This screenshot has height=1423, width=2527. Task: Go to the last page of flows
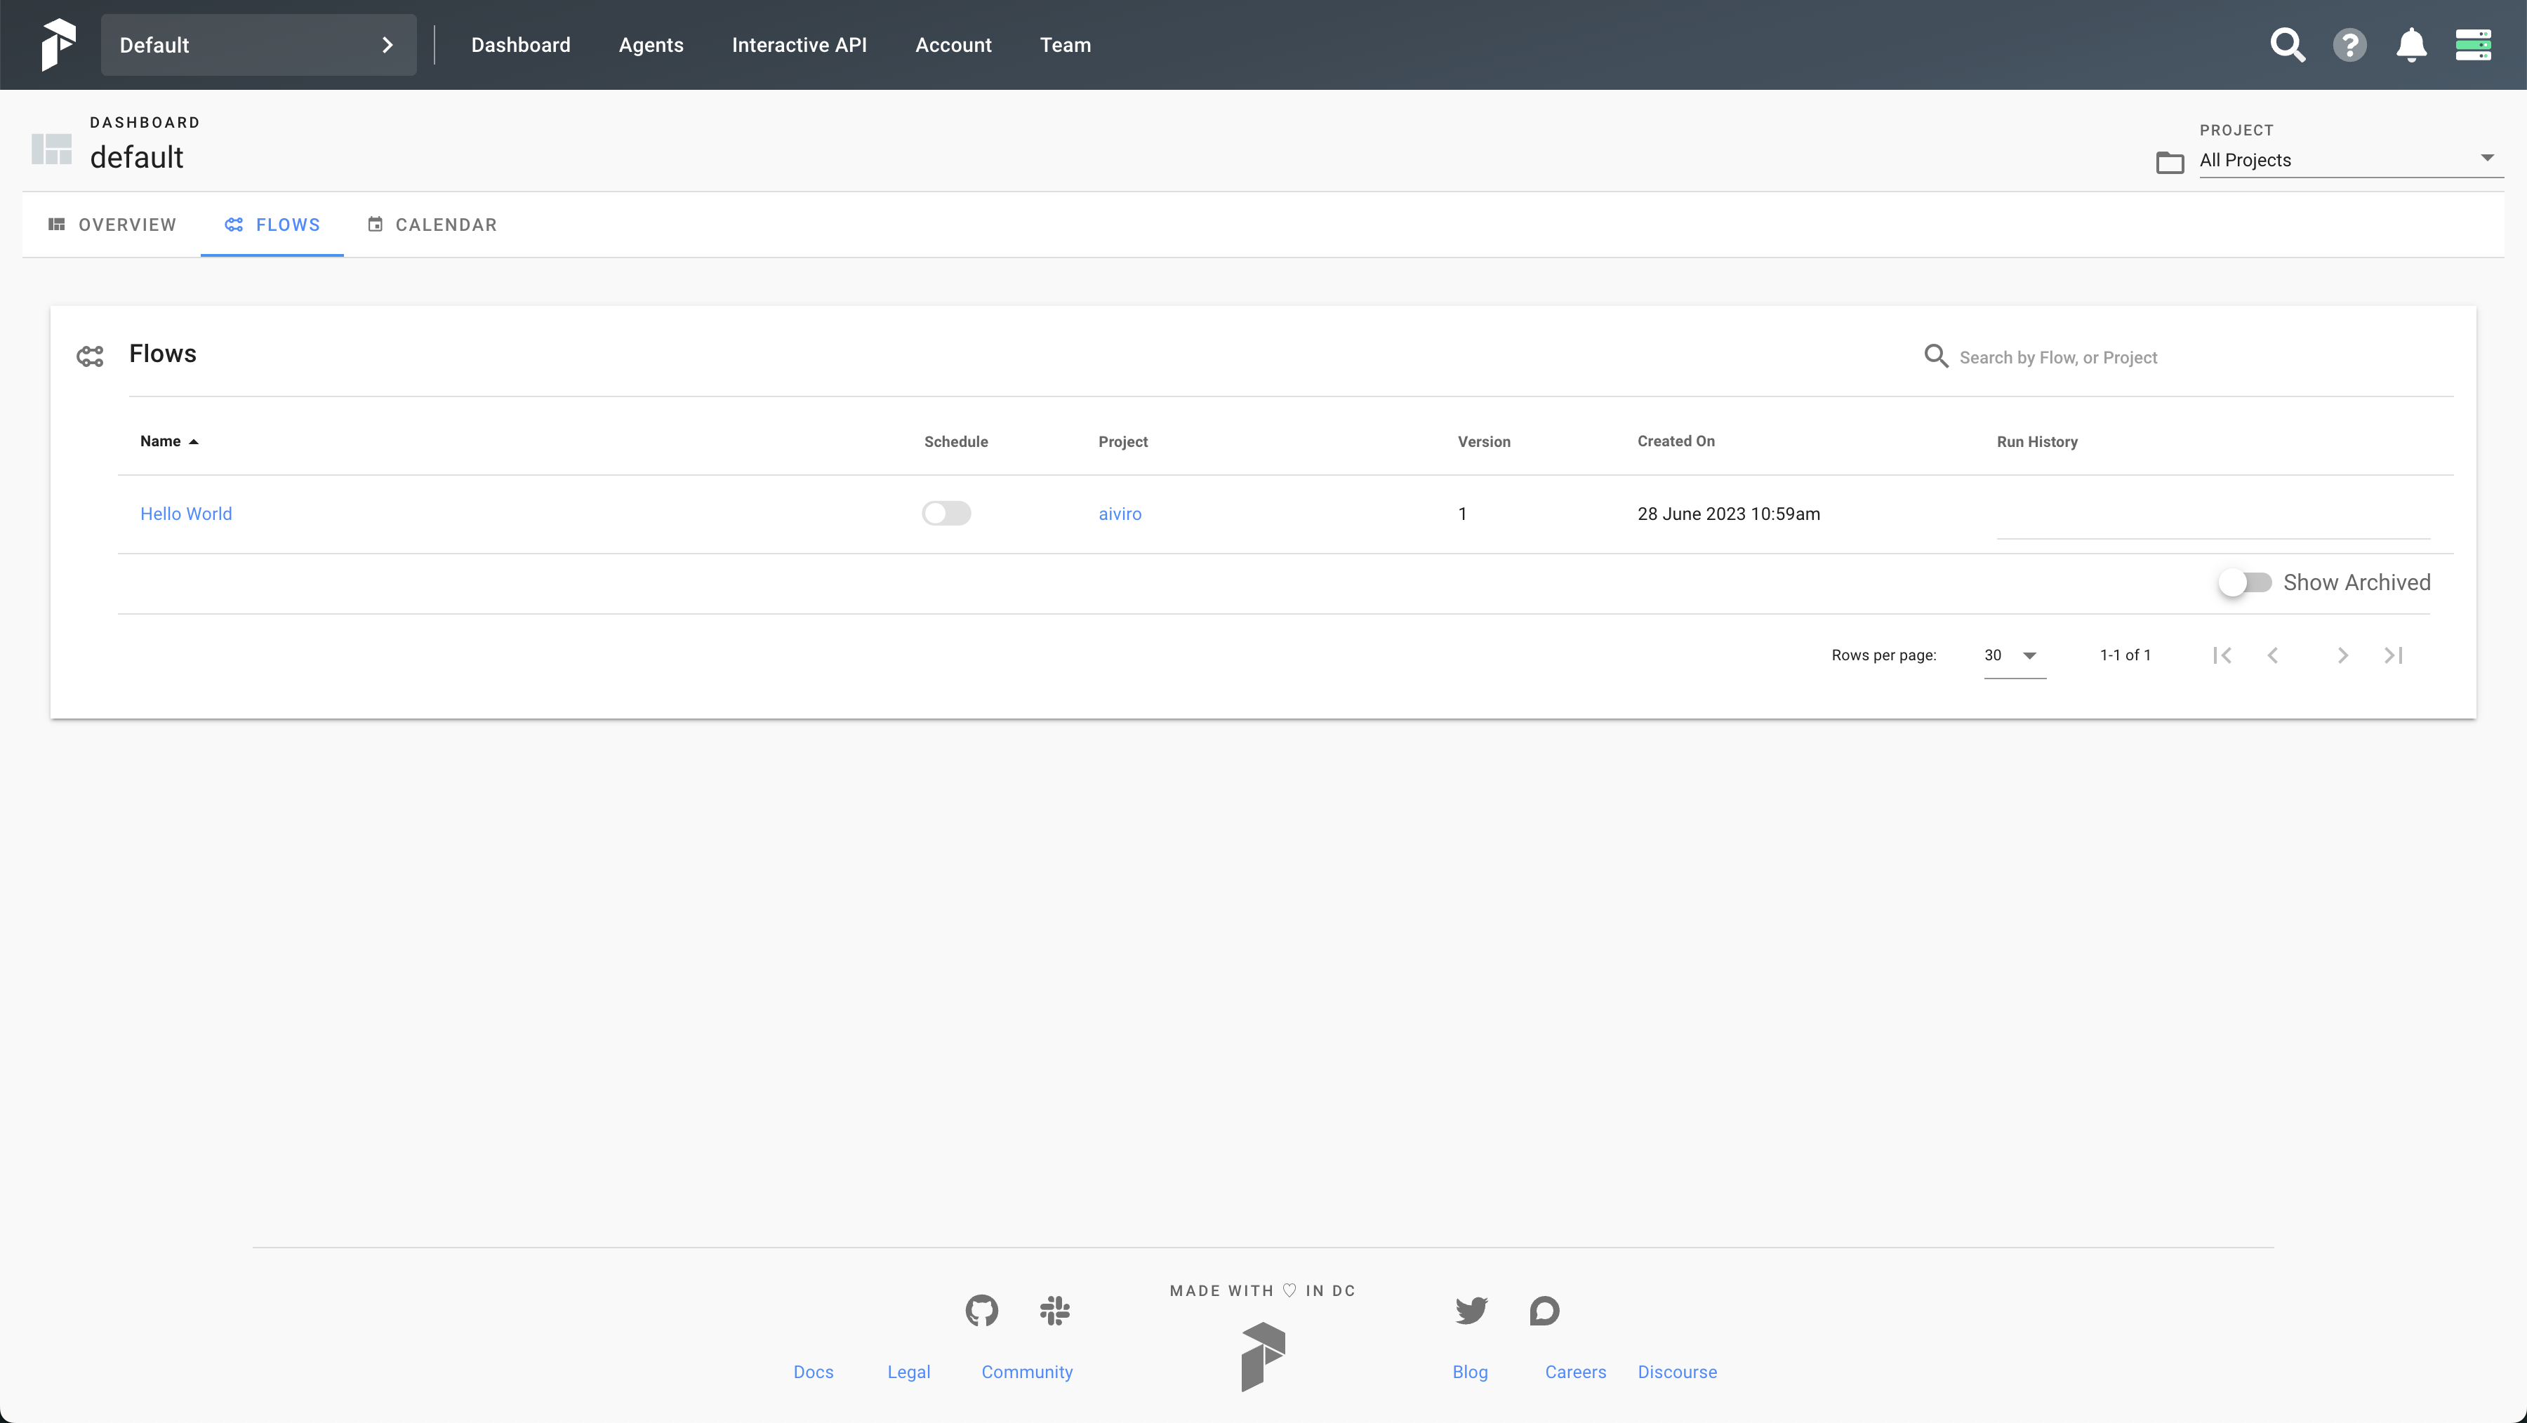click(x=2394, y=655)
